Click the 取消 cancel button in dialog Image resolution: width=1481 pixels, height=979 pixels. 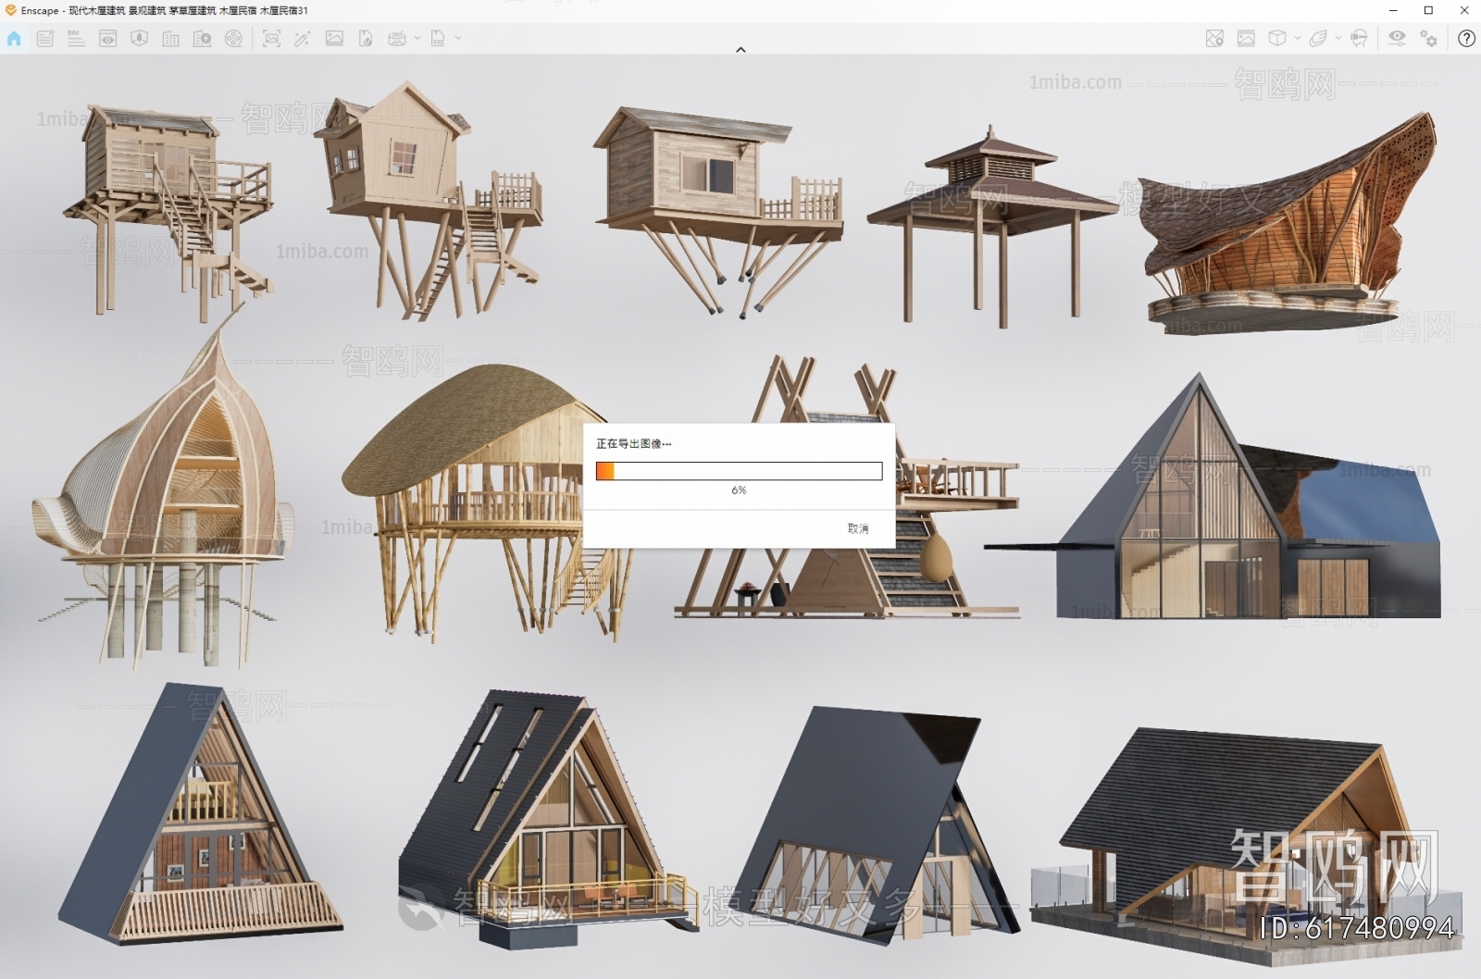coord(858,528)
